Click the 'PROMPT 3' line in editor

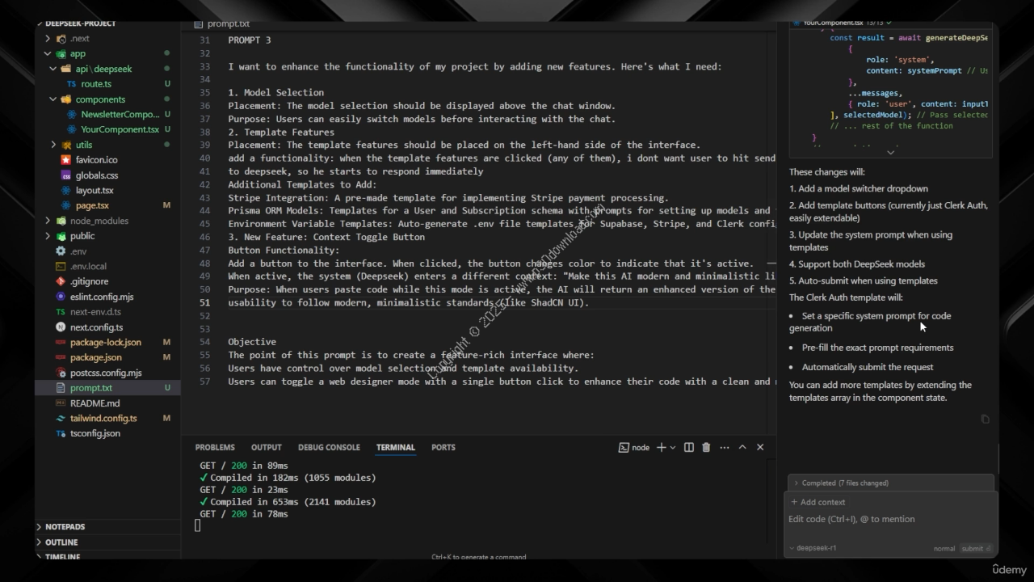[250, 40]
